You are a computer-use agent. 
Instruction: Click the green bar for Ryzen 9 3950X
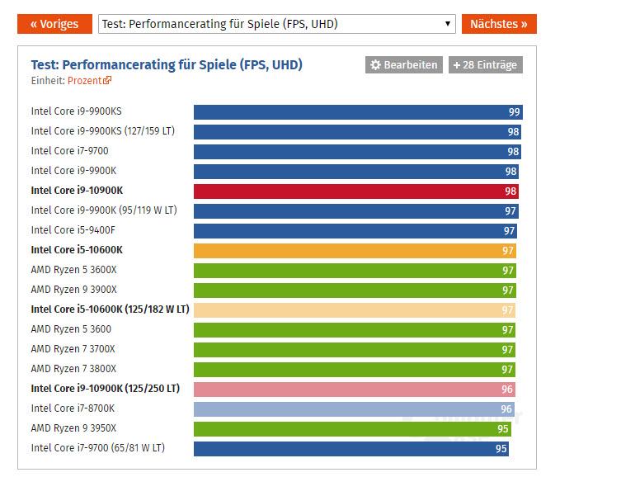[352, 429]
